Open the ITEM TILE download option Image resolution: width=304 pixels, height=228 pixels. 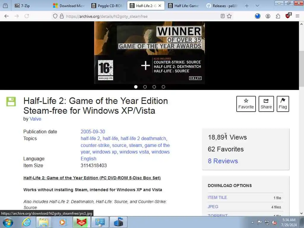[x=217, y=197]
